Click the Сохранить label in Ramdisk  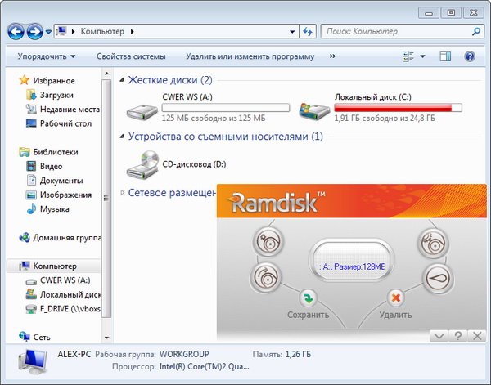pyautogui.click(x=309, y=315)
